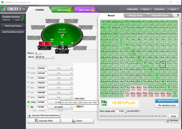The width and height of the screenshot is (182, 129).
Task: Close the Result panel with X
Action: 178,15
